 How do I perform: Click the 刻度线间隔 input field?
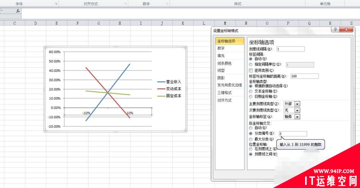click(x=290, y=49)
